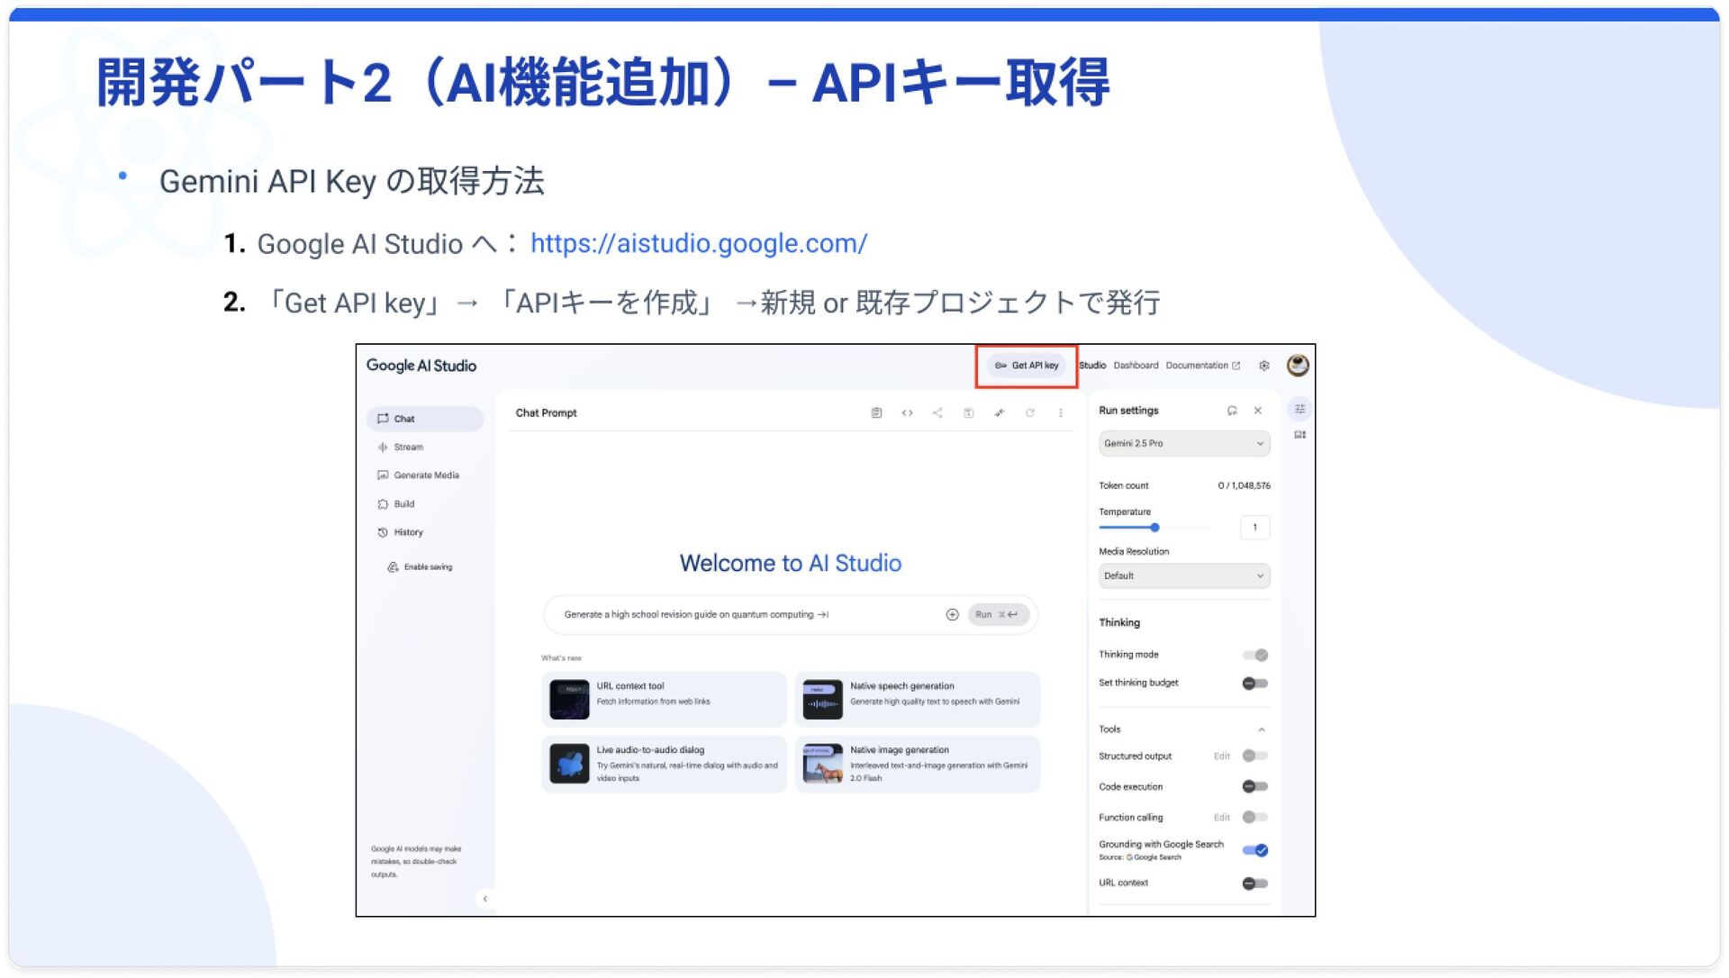Open the three-dot more options menu
The width and height of the screenshot is (1729, 978).
(1061, 413)
